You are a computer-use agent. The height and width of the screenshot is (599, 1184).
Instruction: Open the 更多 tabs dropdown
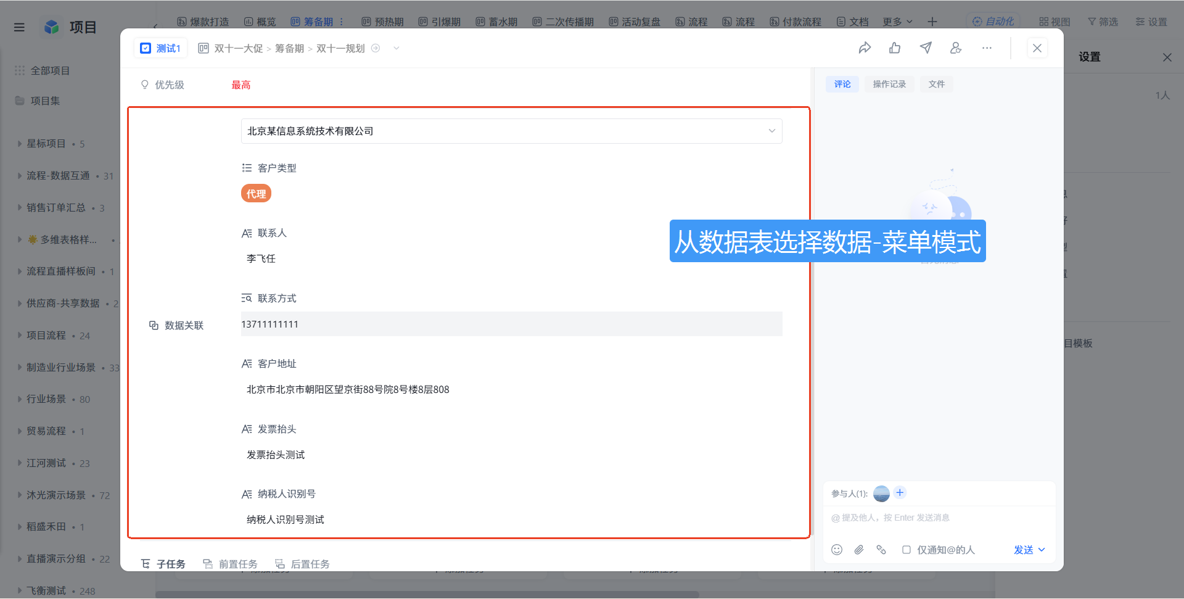click(x=897, y=22)
